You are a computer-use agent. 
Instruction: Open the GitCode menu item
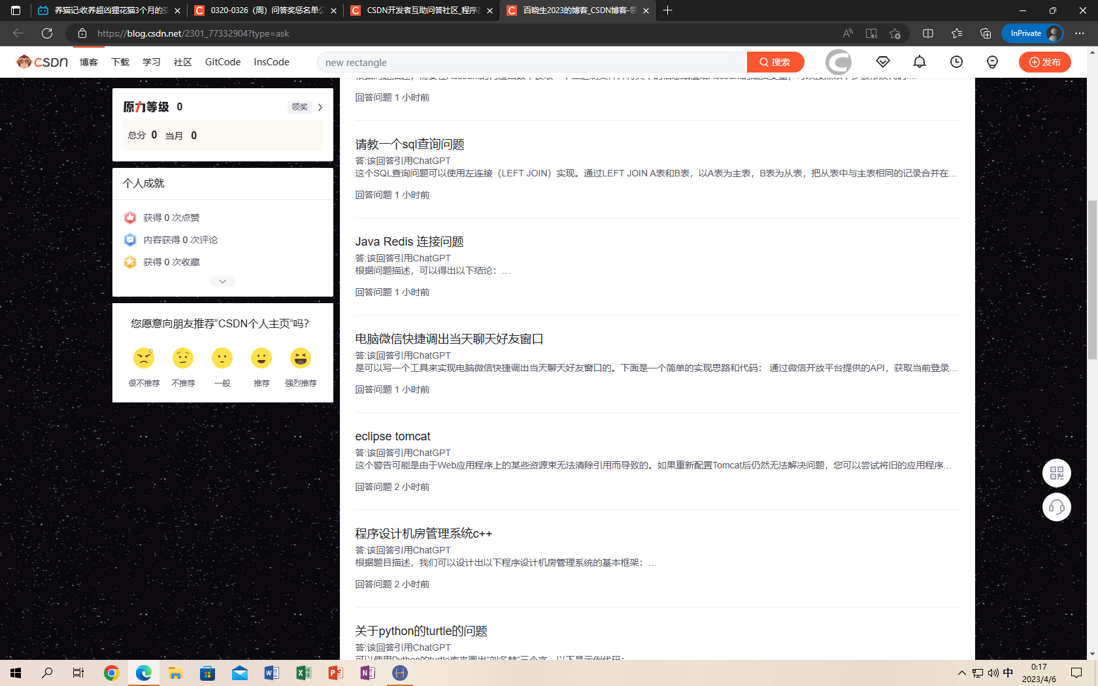[x=223, y=62]
